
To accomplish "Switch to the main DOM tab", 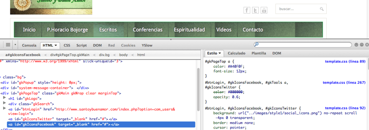I will pyautogui.click(x=97, y=45).
